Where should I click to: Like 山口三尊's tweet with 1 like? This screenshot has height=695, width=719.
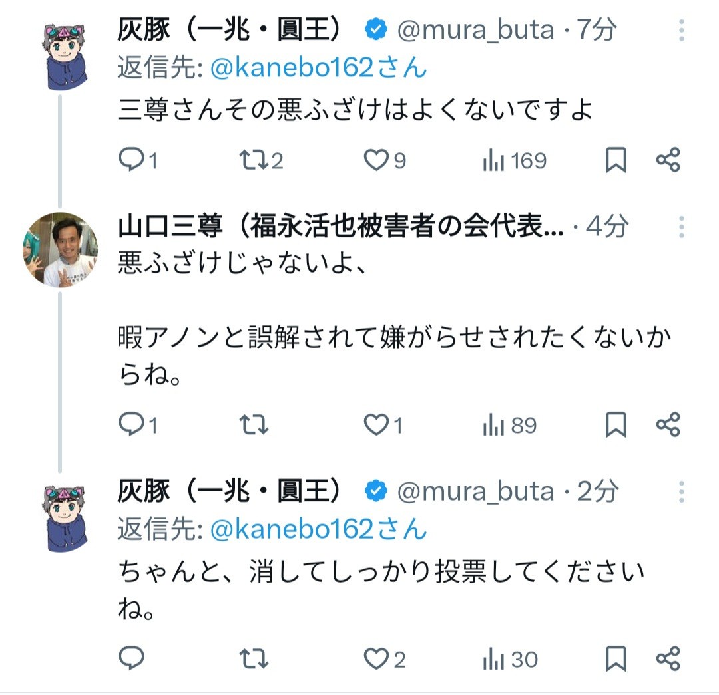377,425
